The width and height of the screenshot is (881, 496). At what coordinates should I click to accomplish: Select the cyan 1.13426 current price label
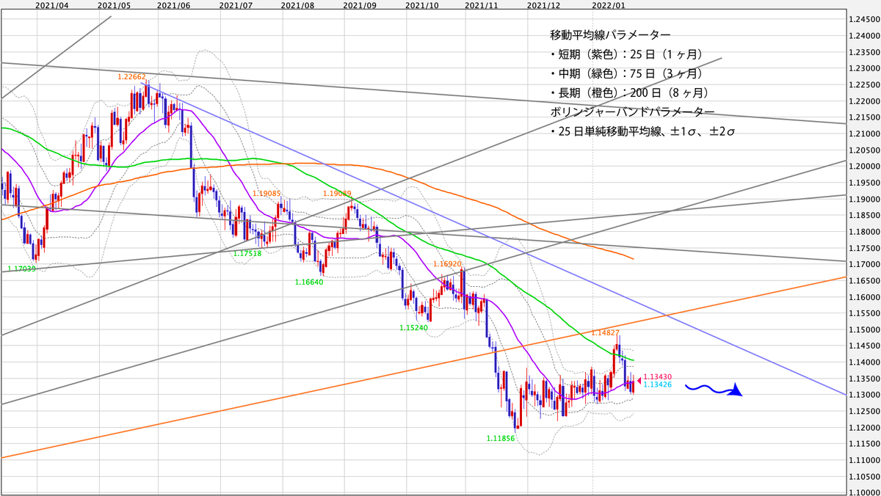click(659, 384)
